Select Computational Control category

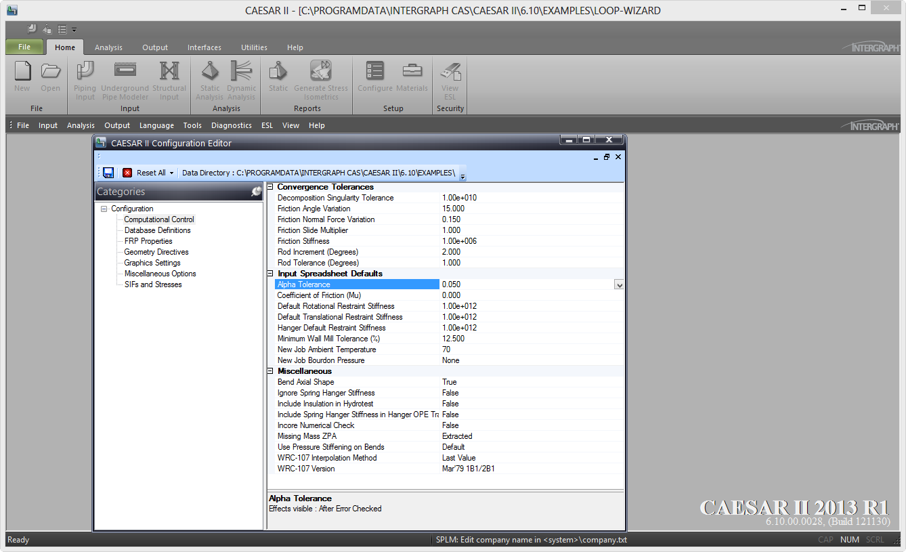[159, 219]
